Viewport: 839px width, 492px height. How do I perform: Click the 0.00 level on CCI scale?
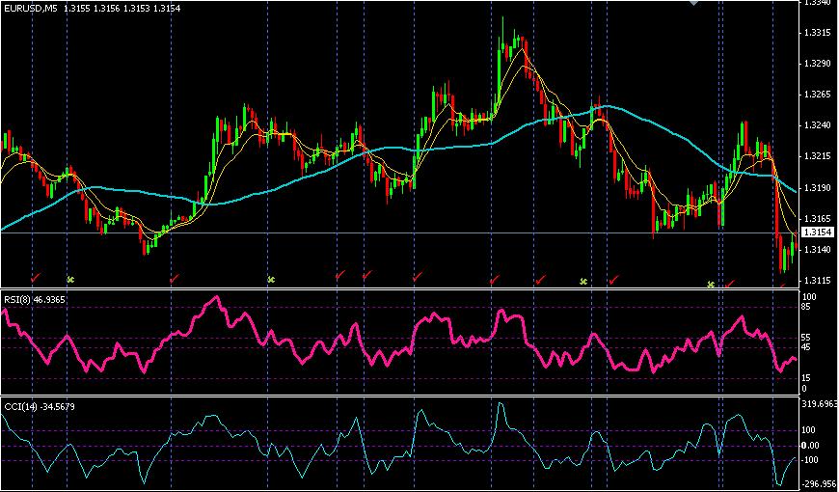pyautogui.click(x=811, y=446)
